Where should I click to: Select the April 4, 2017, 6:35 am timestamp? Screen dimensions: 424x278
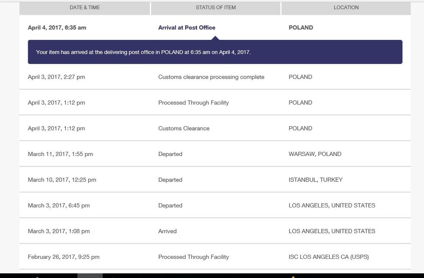57,27
